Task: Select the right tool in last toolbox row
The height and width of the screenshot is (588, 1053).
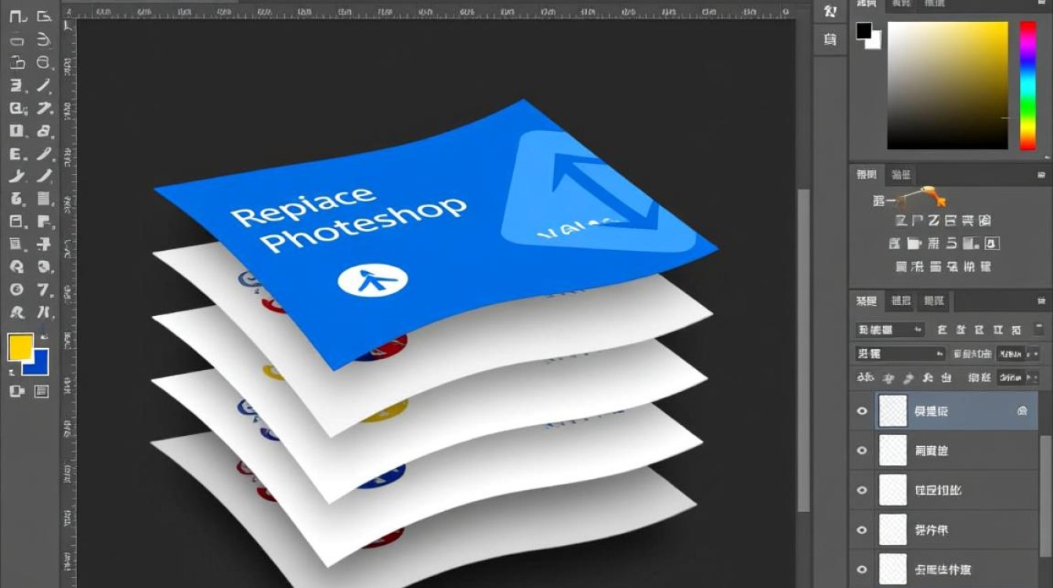Action: pyautogui.click(x=44, y=312)
